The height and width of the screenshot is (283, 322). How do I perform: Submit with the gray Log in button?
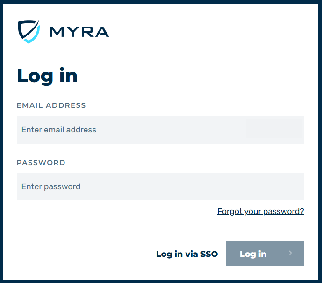(x=265, y=254)
